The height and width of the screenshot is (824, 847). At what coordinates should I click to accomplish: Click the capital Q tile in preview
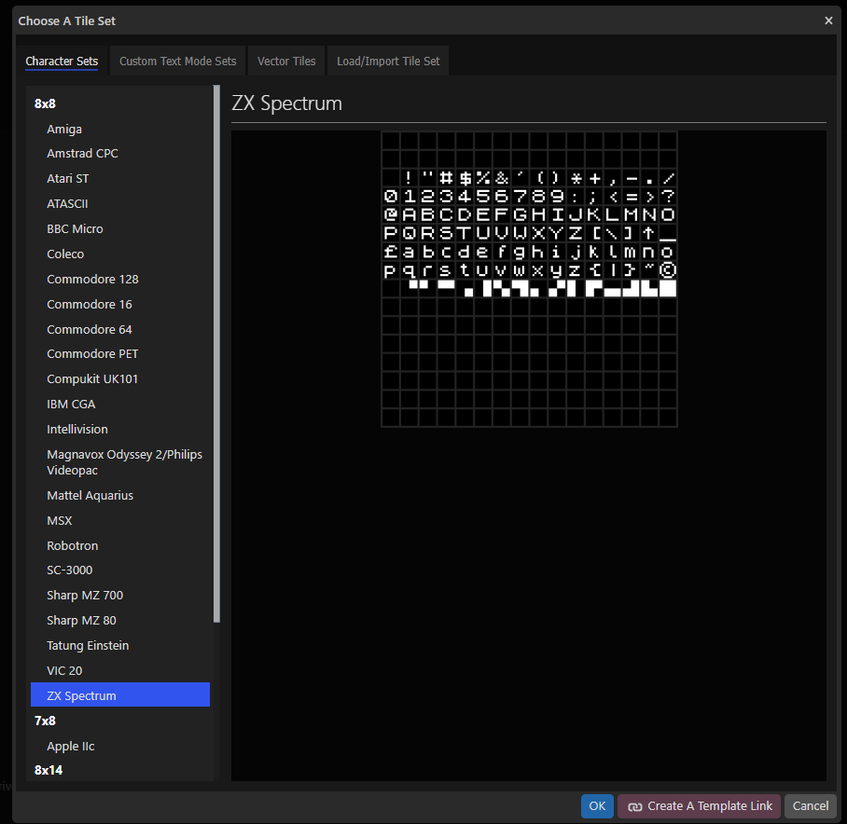click(409, 233)
